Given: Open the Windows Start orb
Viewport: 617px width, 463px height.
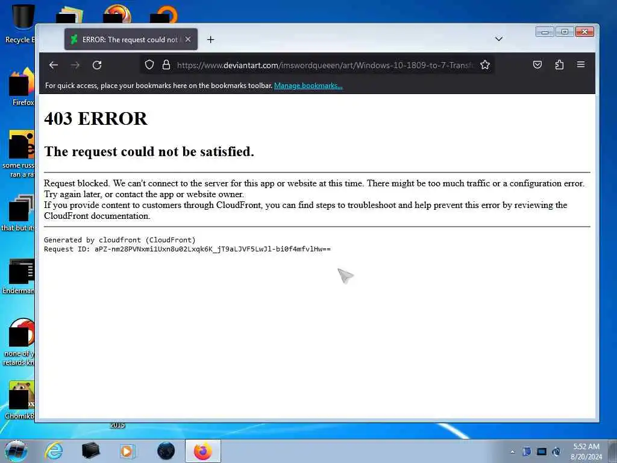Looking at the screenshot, I should (16, 451).
